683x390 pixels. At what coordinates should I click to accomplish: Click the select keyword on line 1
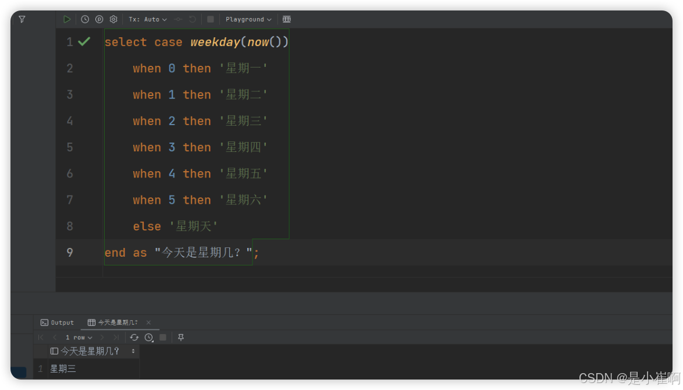126,42
